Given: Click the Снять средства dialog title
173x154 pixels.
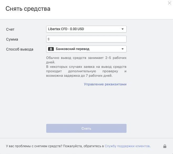Looking at the screenshot, I should point(28,9).
